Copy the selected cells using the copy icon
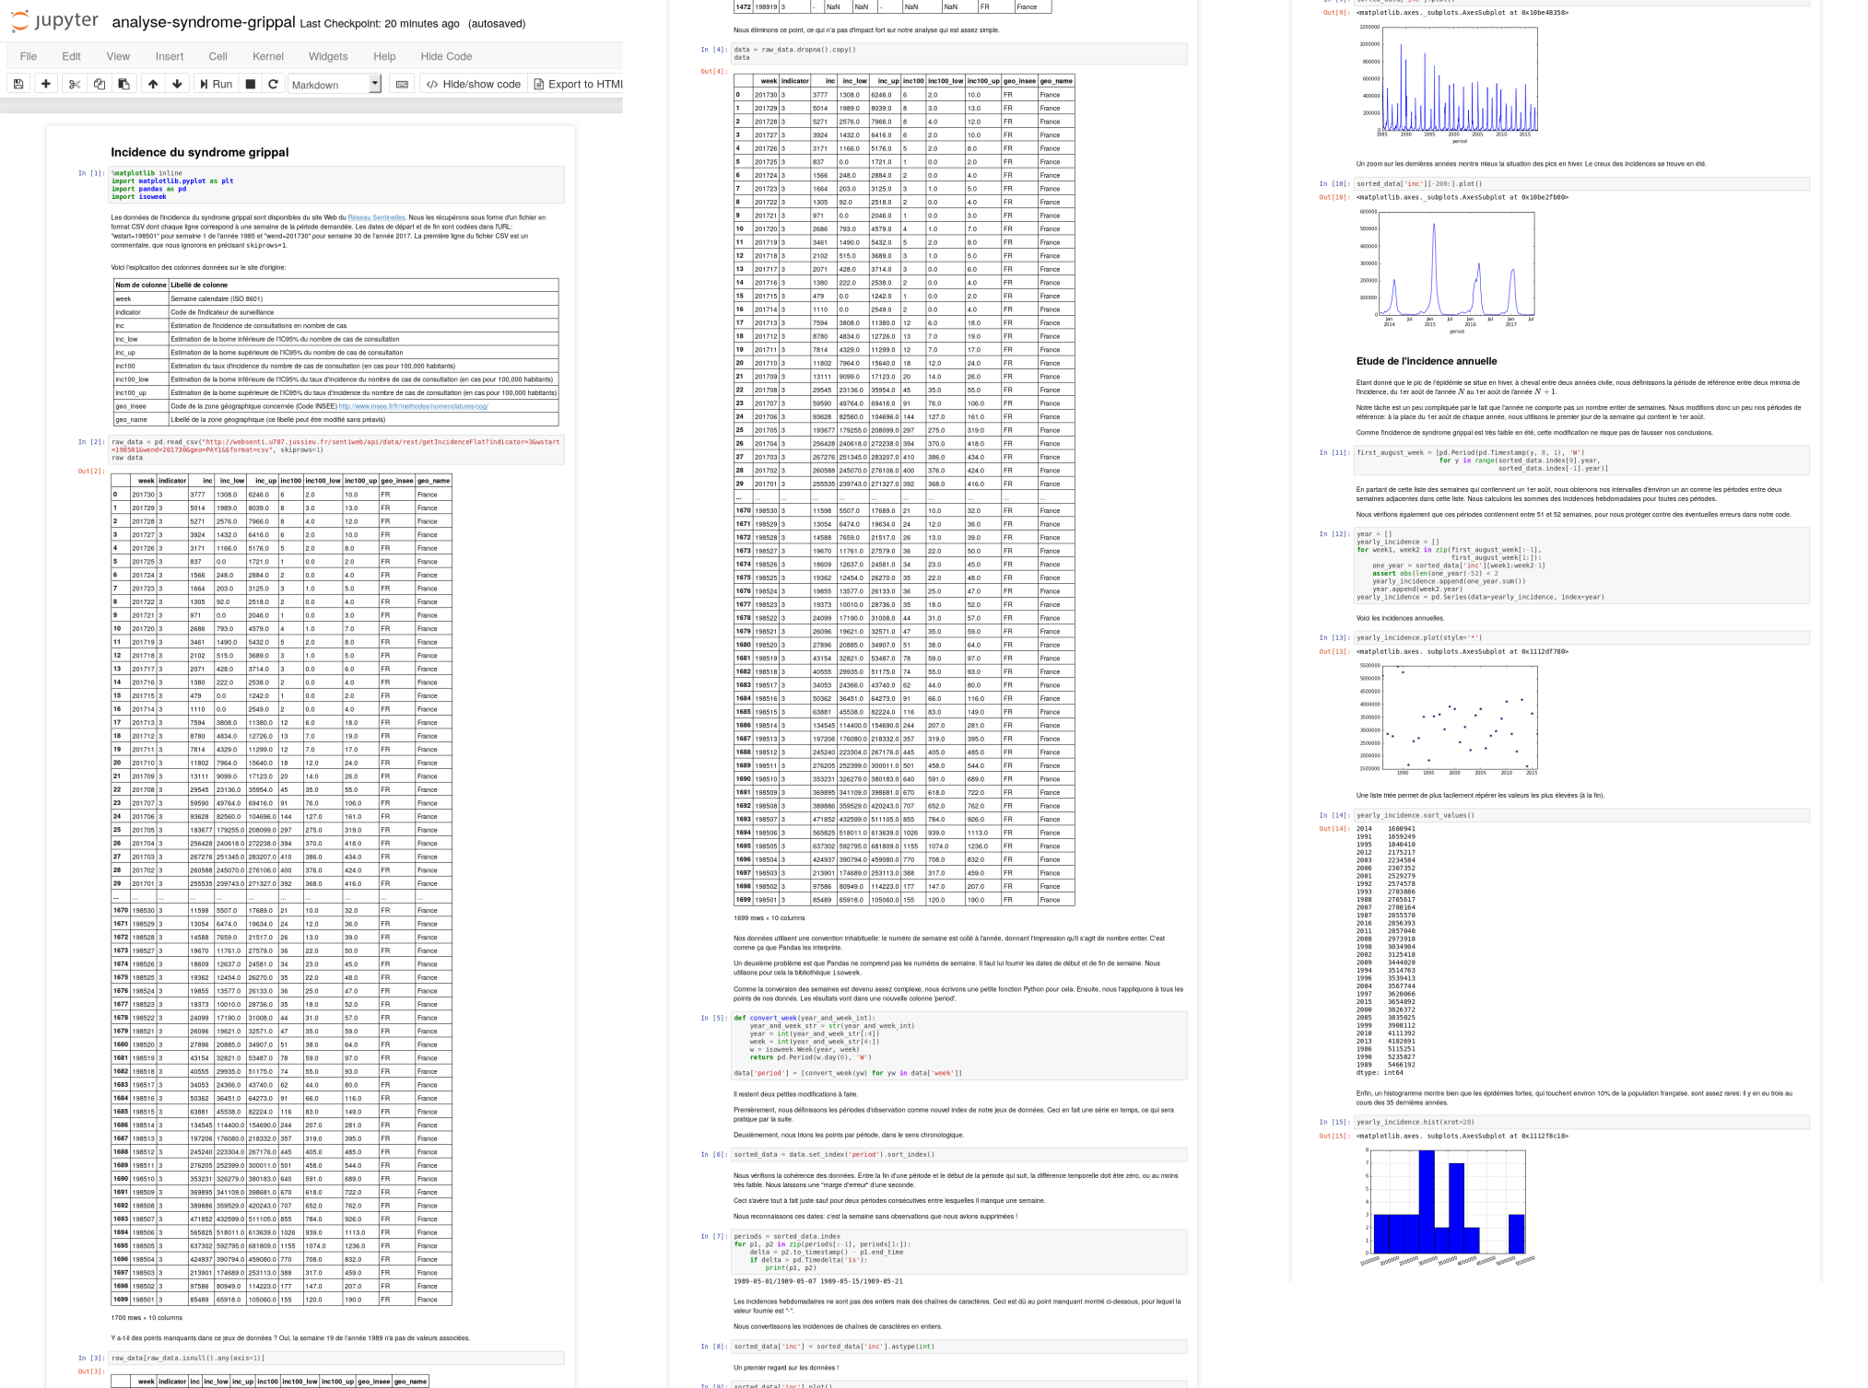The height and width of the screenshot is (1388, 1868). pyautogui.click(x=100, y=84)
